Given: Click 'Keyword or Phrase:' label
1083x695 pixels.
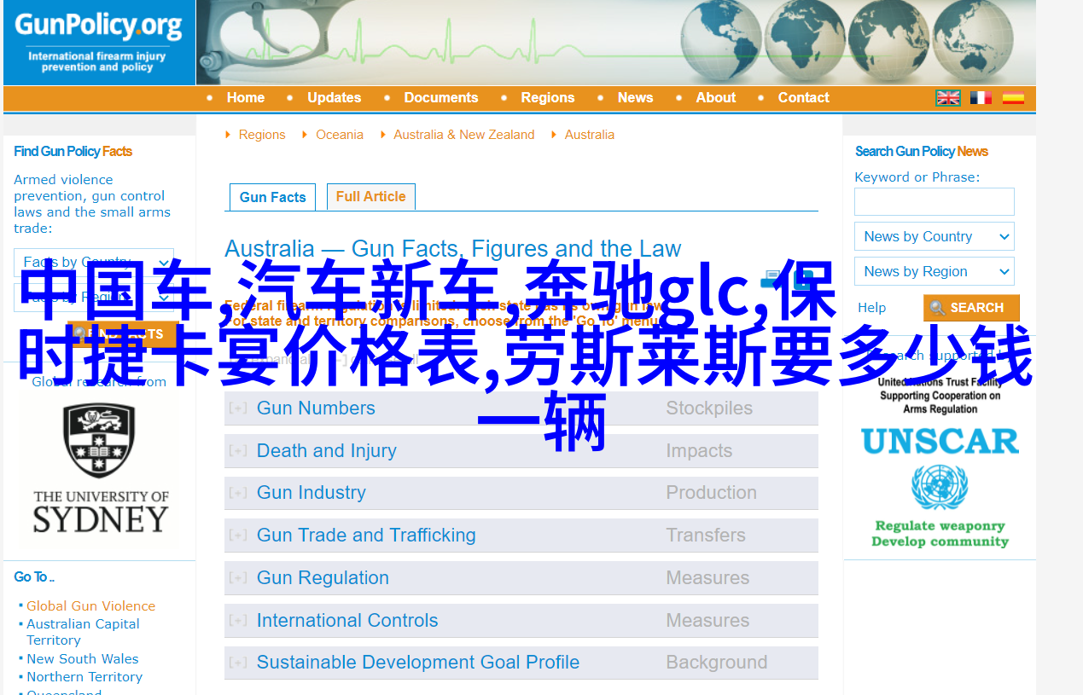Looking at the screenshot, I should click(x=917, y=177).
